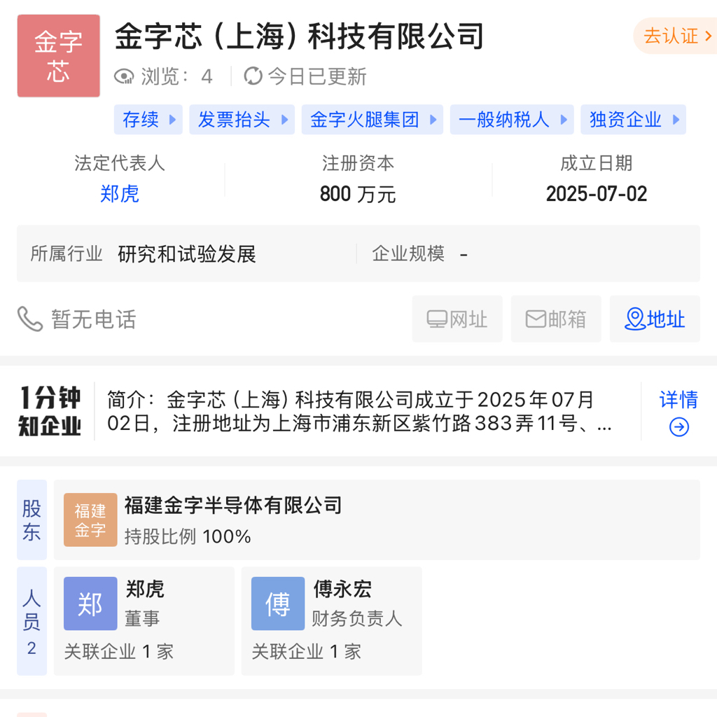Click the 地址 button
Screen dimensions: 717x717
(655, 319)
